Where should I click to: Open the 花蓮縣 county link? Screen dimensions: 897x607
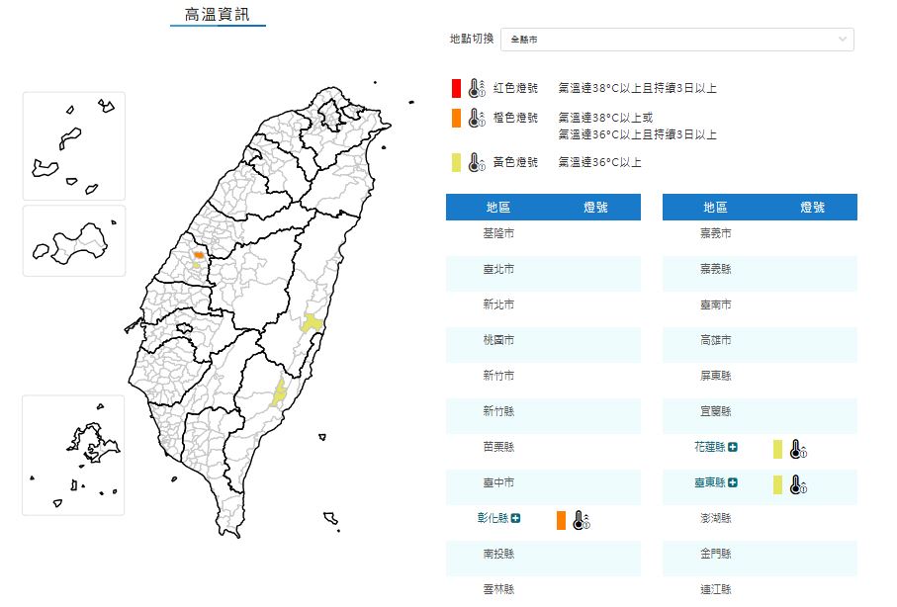pos(710,448)
